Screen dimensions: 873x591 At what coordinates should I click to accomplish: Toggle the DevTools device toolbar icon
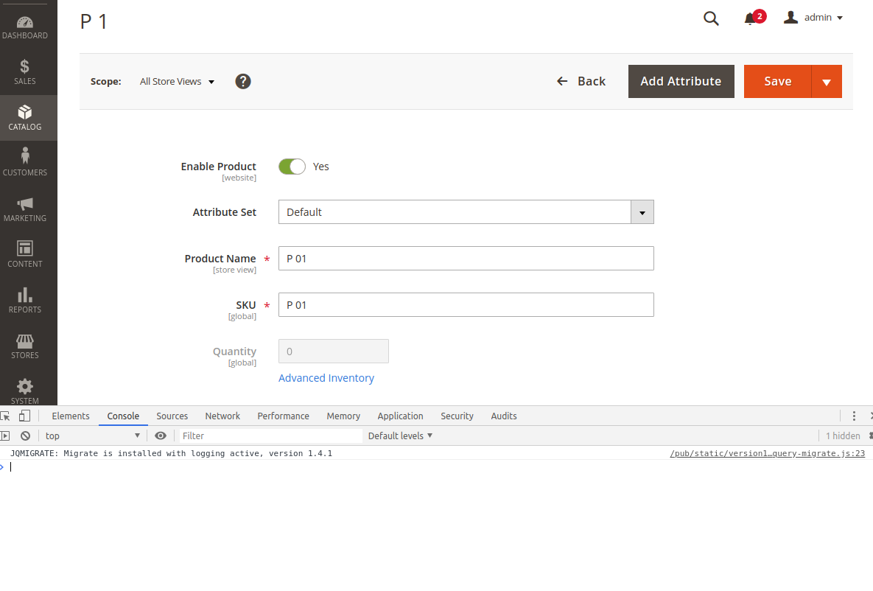click(x=24, y=416)
